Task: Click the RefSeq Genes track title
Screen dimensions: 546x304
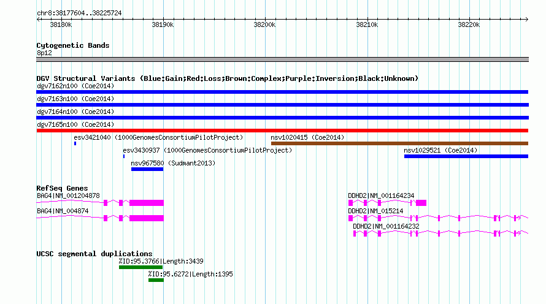Action: pyautogui.click(x=62, y=188)
